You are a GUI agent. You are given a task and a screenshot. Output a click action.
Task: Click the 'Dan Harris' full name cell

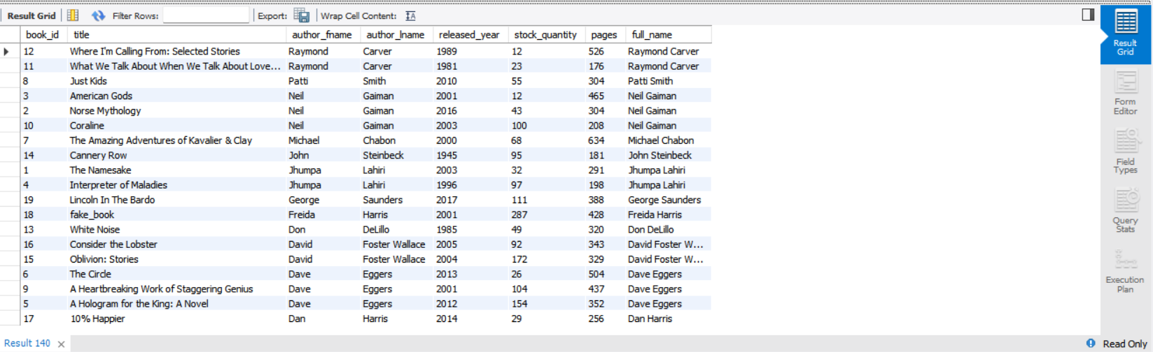(668, 318)
